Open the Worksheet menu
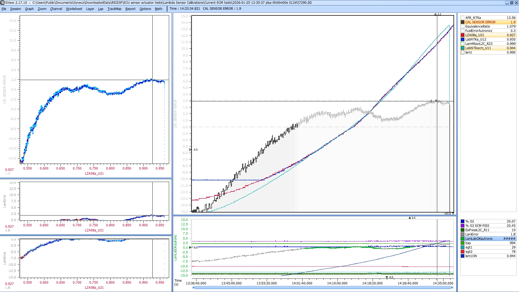This screenshot has width=519, height=292. click(74, 9)
